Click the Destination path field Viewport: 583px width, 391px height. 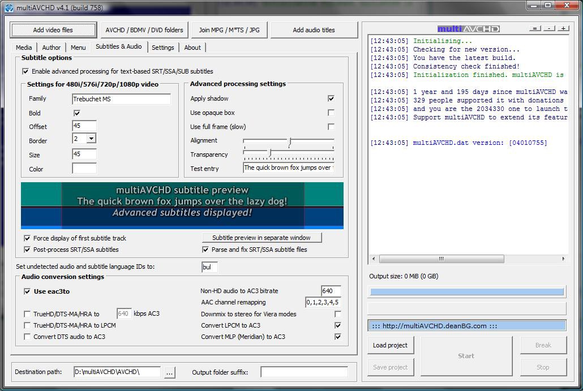coord(117,372)
